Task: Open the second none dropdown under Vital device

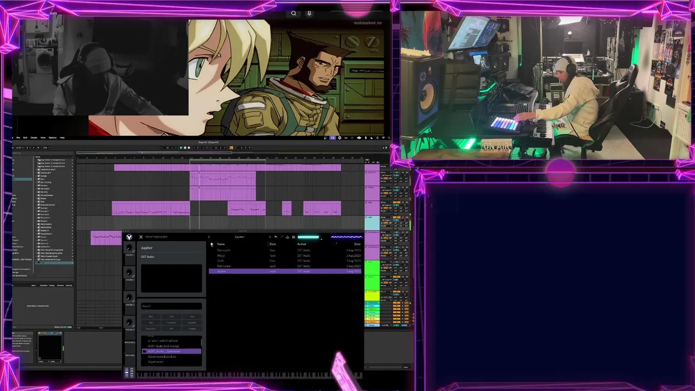Action: (x=56, y=362)
